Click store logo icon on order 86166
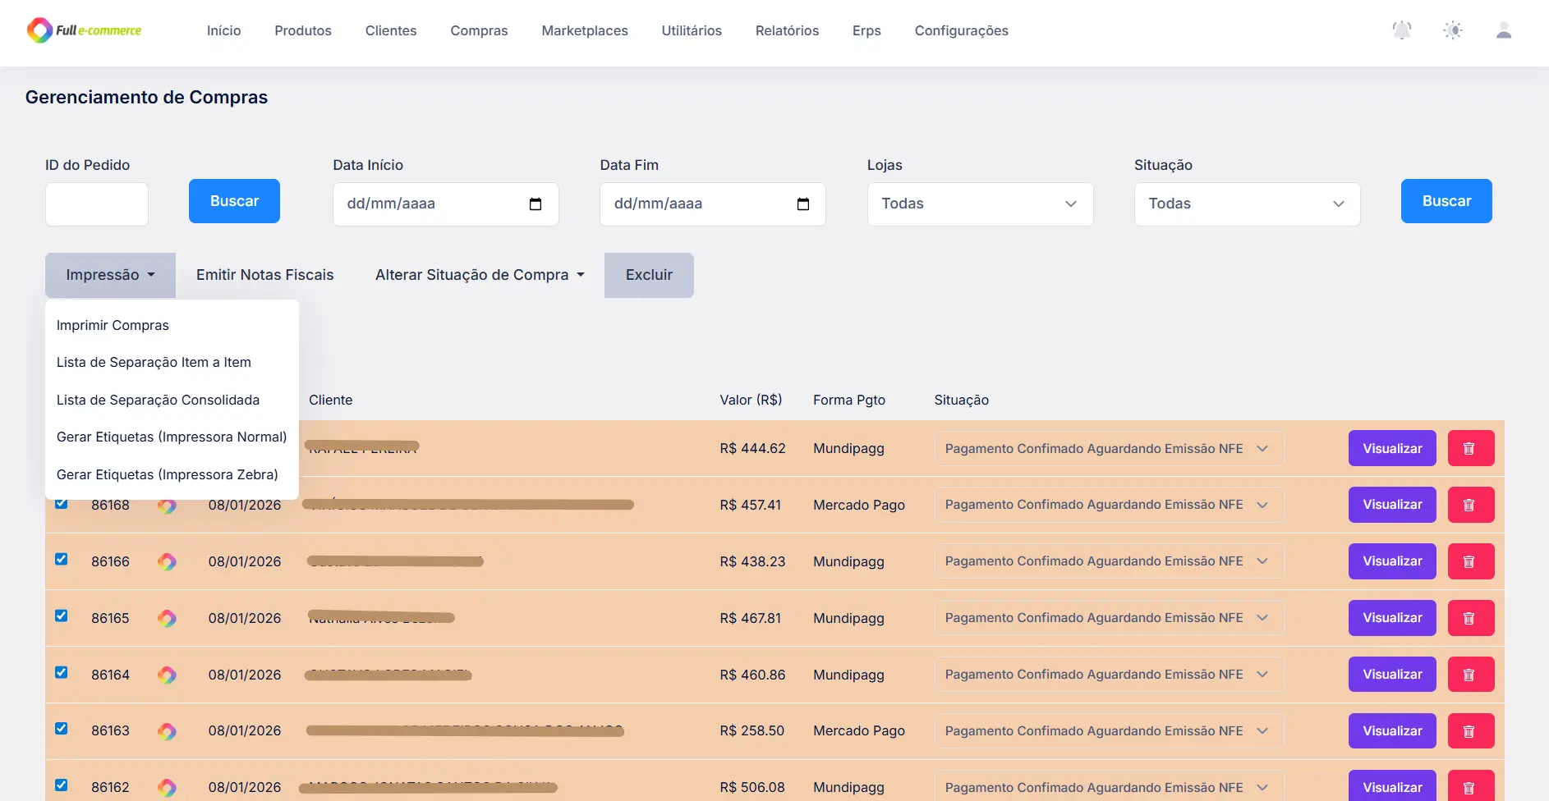The width and height of the screenshot is (1549, 801). click(167, 561)
